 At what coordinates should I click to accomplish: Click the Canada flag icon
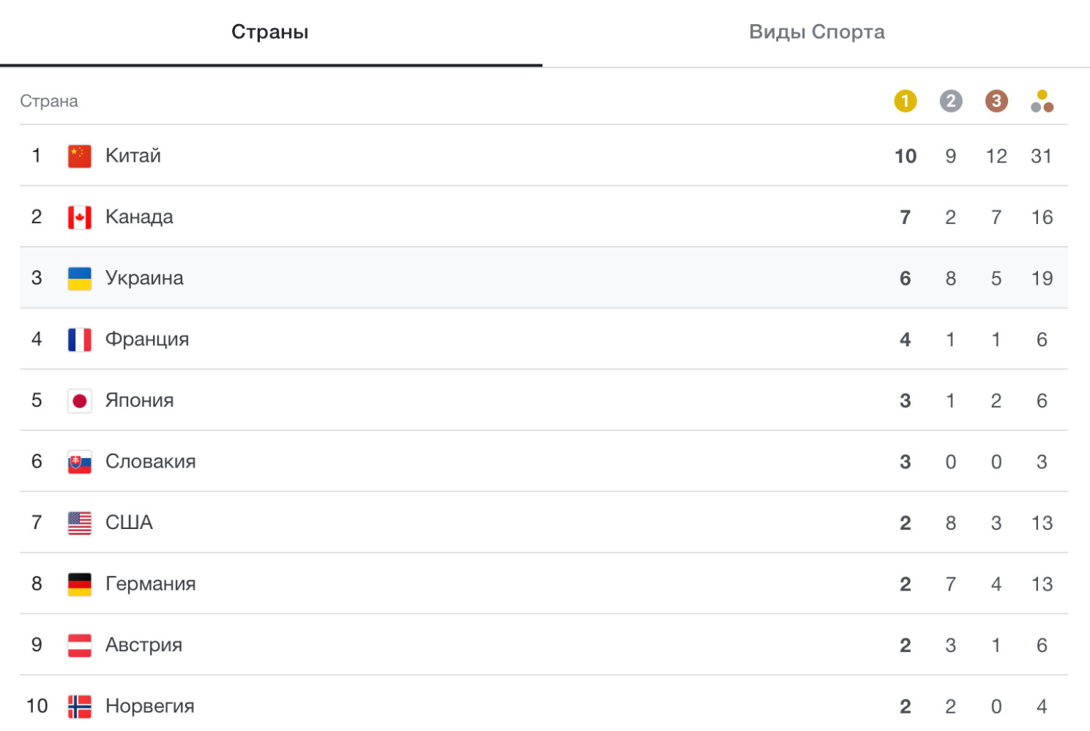pyautogui.click(x=79, y=217)
